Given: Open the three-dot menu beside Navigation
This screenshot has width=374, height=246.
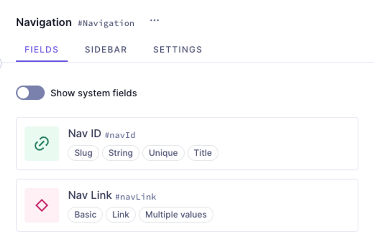Looking at the screenshot, I should point(154,20).
